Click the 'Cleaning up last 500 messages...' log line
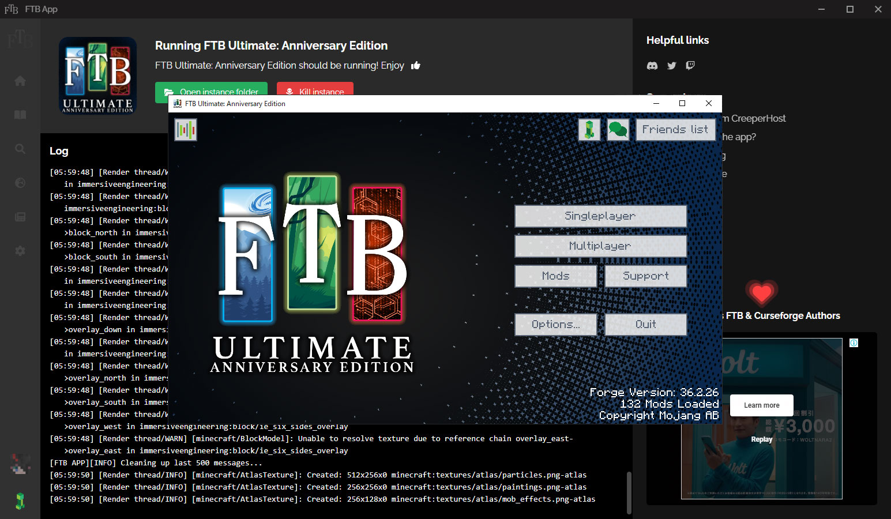This screenshot has height=519, width=891. [x=156, y=463]
